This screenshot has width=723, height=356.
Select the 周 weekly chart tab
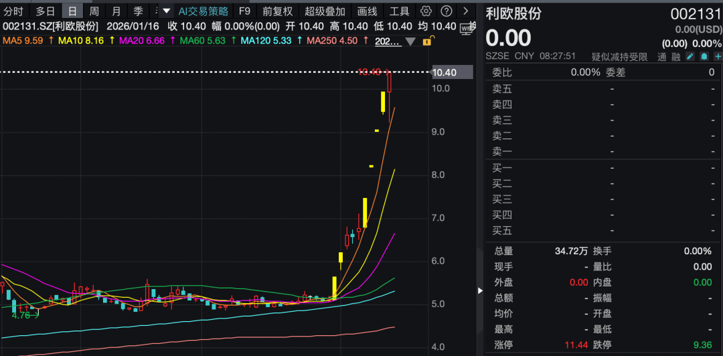[94, 11]
